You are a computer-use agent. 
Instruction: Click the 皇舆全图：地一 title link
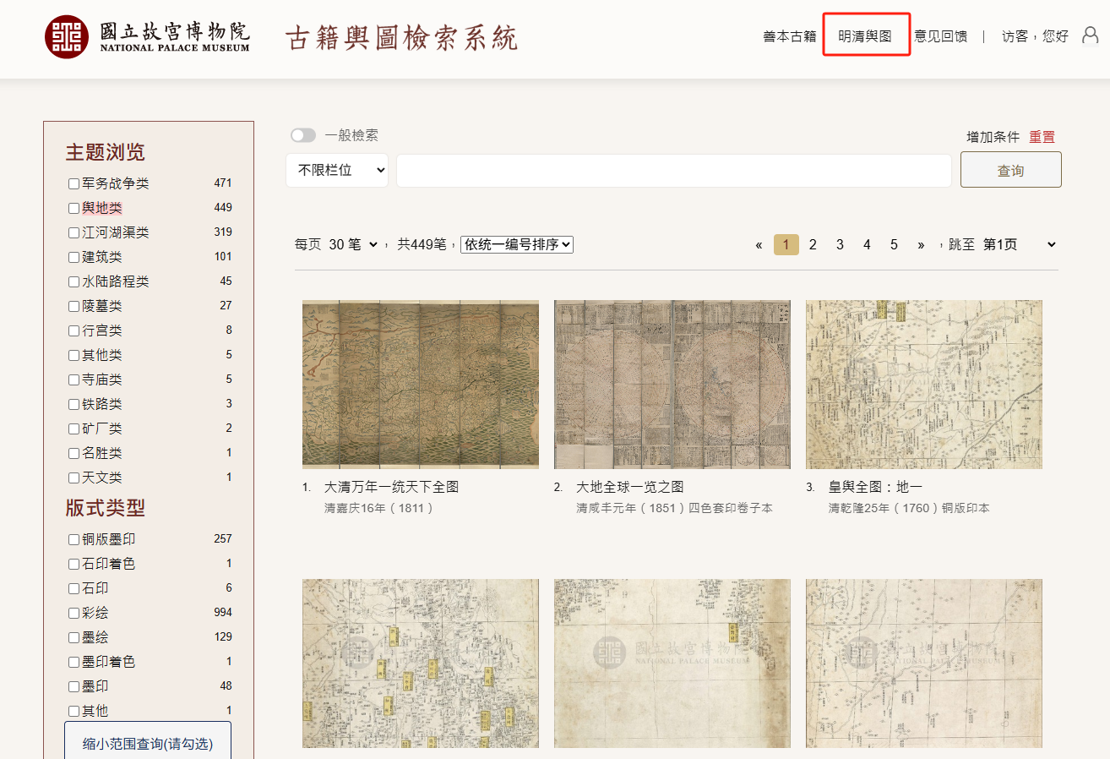[x=875, y=488]
